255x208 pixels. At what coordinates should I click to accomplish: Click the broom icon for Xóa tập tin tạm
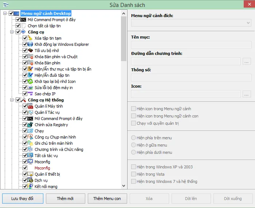click(30, 38)
